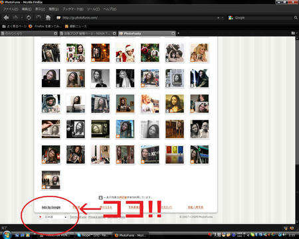299x239 pixels.
Task: Click the system tray clock
Action: [292, 235]
